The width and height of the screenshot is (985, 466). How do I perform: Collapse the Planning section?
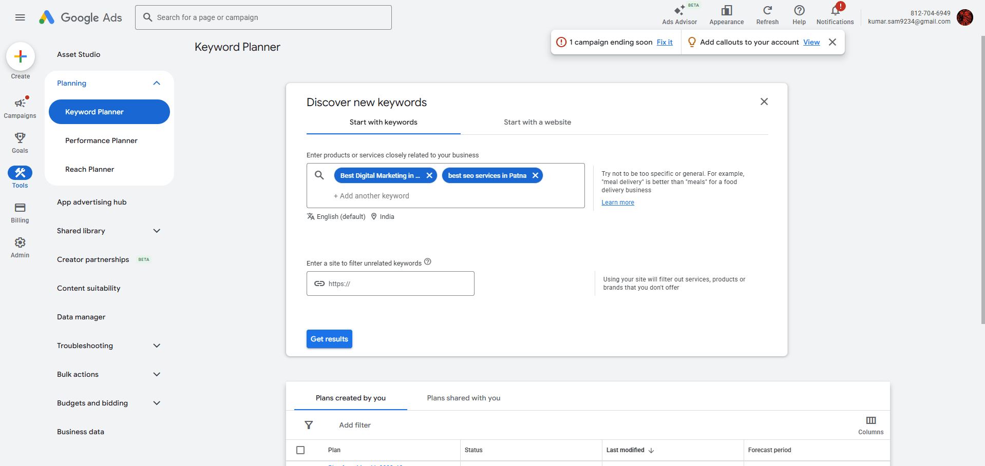157,83
